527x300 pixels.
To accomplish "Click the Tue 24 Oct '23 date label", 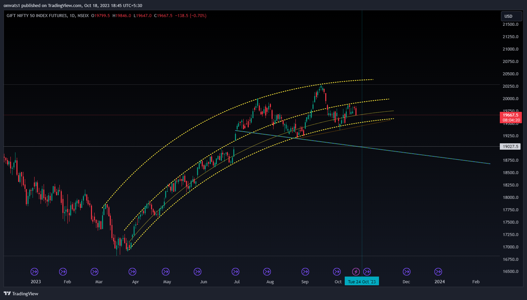I will [362, 282].
